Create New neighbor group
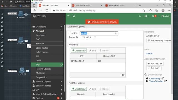Image resolution: width=178 pixels, height=100 pixels. pos(79,89)
